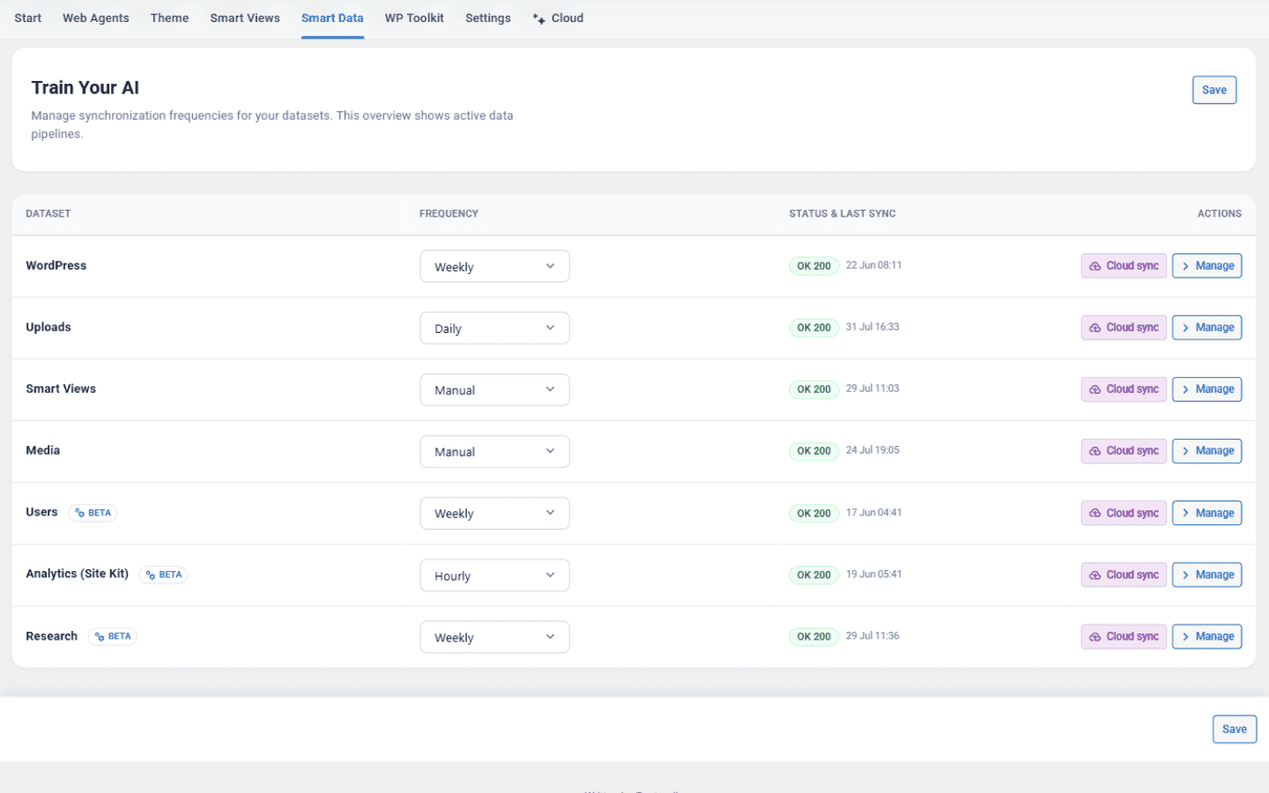Click Save in the Train Your AI header
This screenshot has height=793, width=1269.
click(x=1214, y=90)
